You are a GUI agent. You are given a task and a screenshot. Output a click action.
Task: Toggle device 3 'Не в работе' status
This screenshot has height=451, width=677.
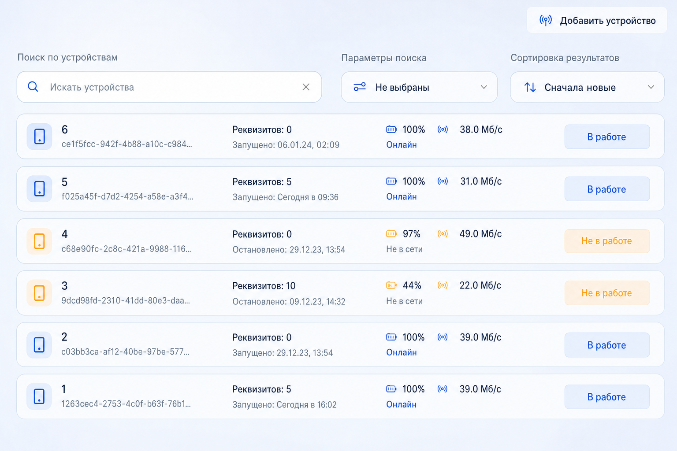(x=607, y=293)
